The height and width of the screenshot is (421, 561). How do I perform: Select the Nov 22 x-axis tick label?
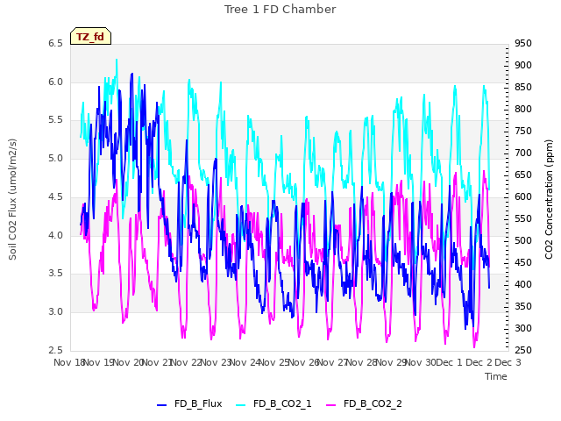186,362
